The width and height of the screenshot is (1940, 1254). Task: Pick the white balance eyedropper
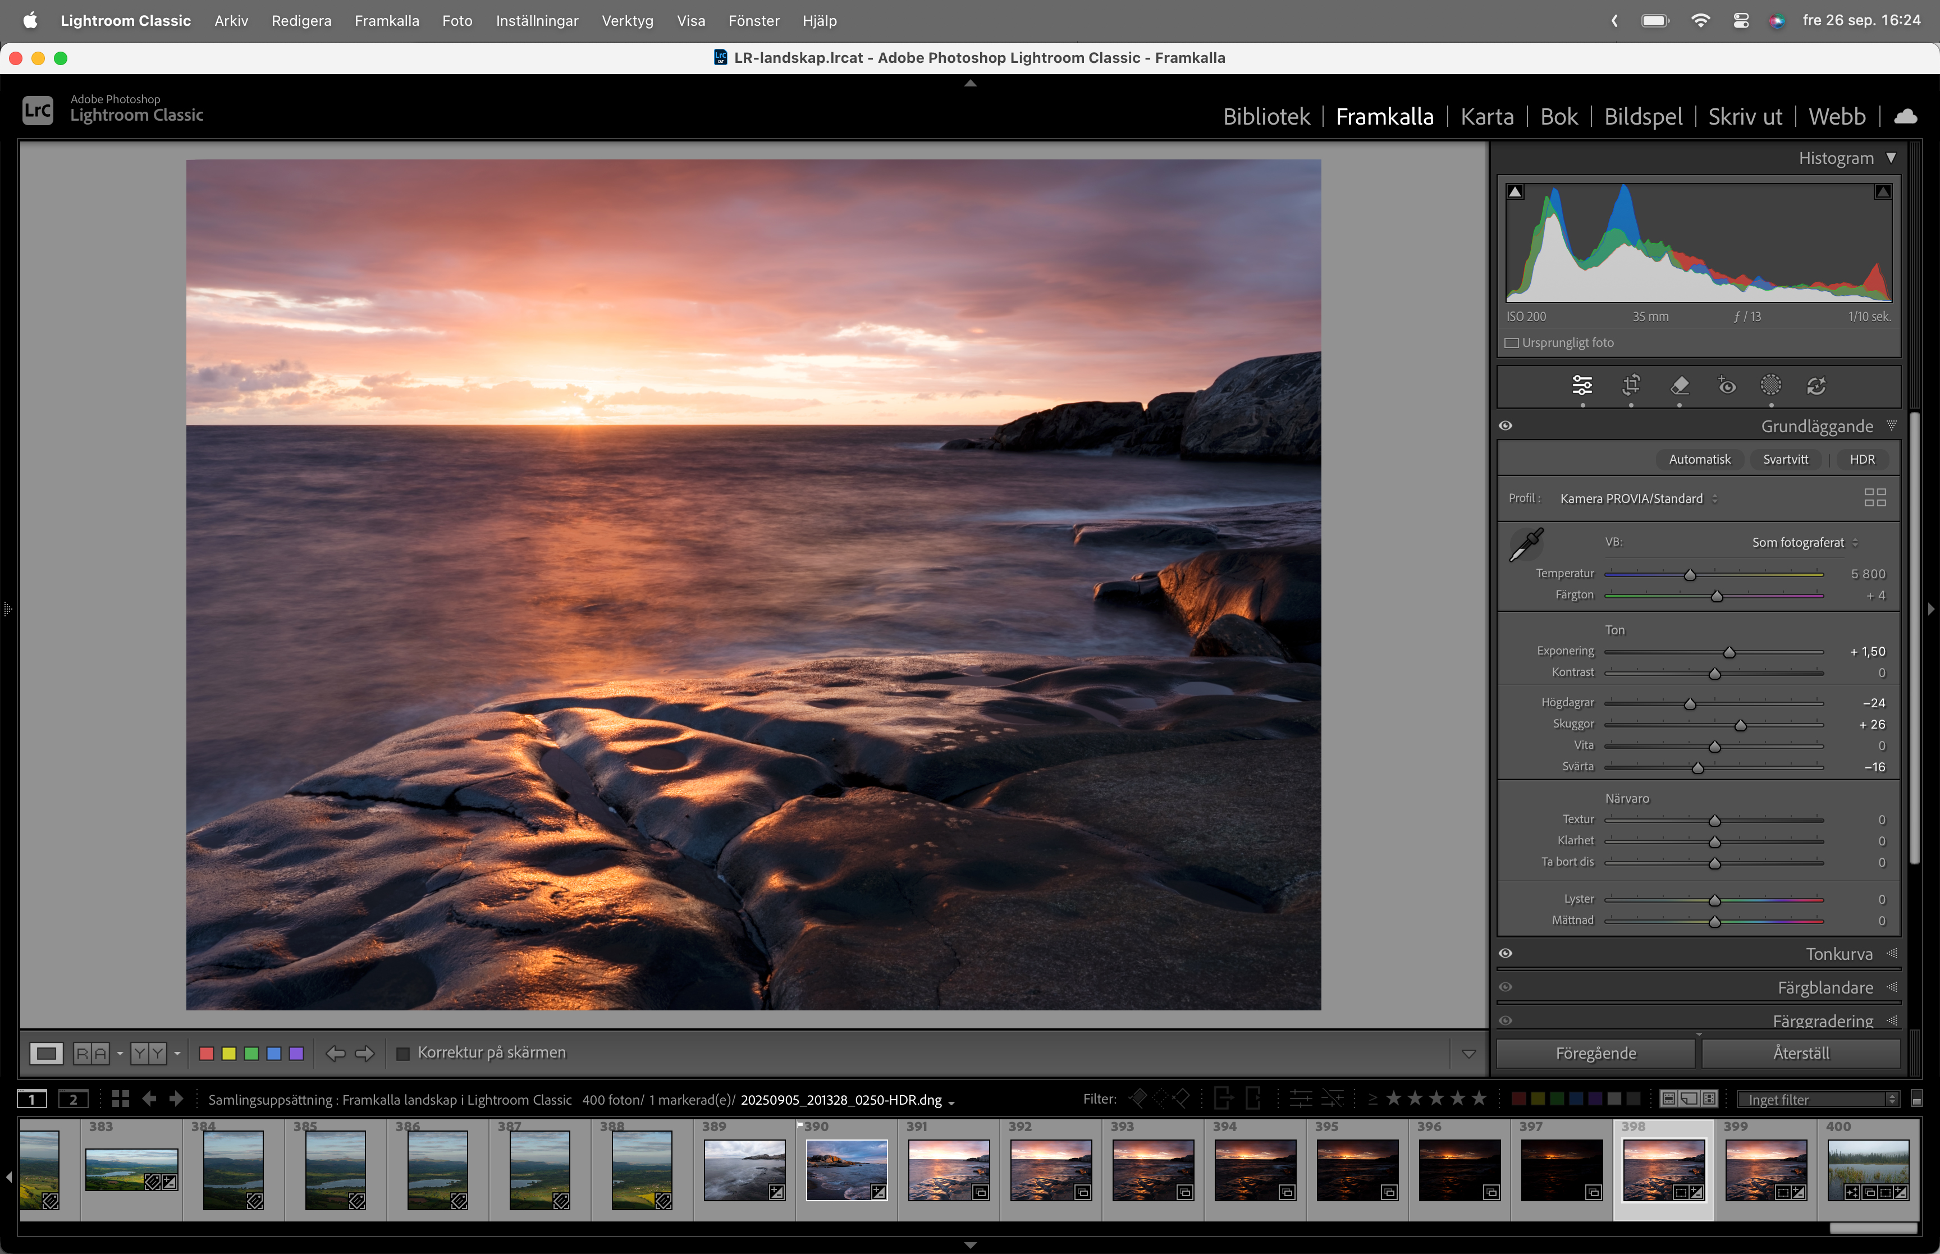tap(1526, 544)
